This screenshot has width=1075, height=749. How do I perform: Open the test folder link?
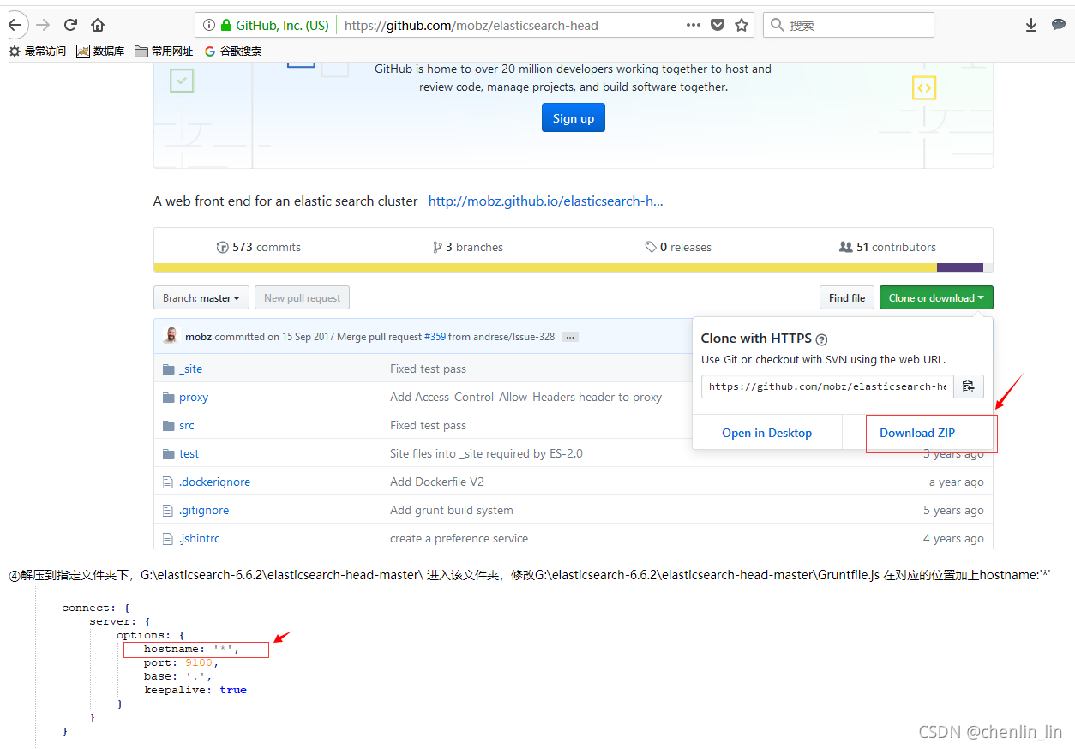[x=189, y=454]
